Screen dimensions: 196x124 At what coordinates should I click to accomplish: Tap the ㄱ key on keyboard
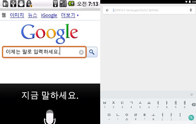pyautogui.click(x=131, y=104)
